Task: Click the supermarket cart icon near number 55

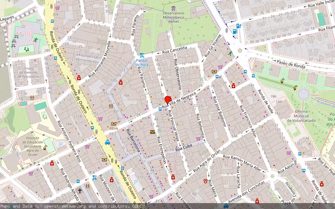Action: coord(57,8)
